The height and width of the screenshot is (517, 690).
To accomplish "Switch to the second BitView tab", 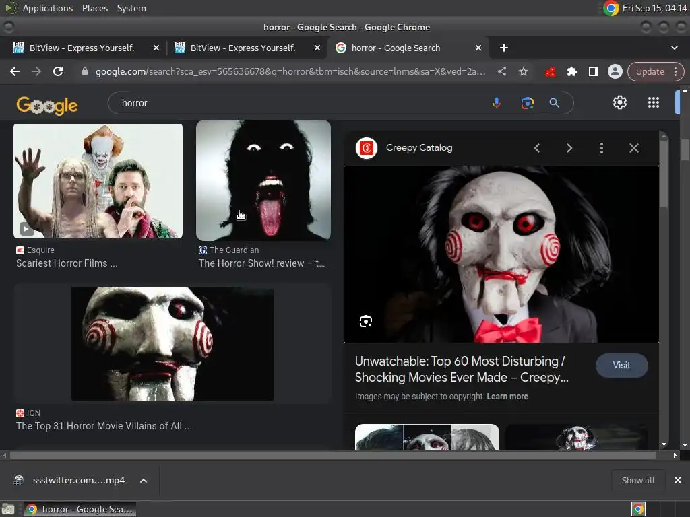I will (x=243, y=48).
